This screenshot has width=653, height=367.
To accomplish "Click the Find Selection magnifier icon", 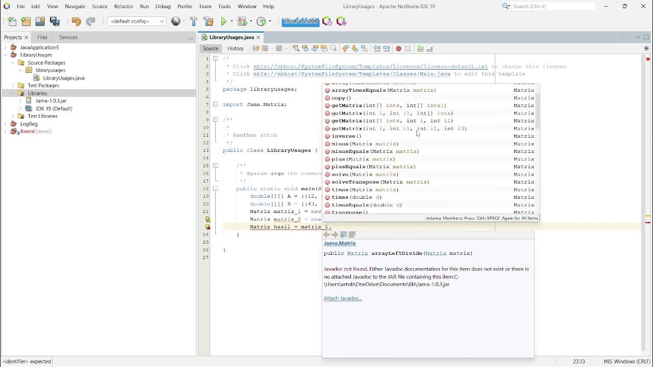I will click(x=296, y=48).
